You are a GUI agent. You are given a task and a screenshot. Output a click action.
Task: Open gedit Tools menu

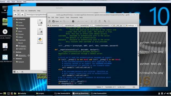pyautogui.click(x=67, y=17)
